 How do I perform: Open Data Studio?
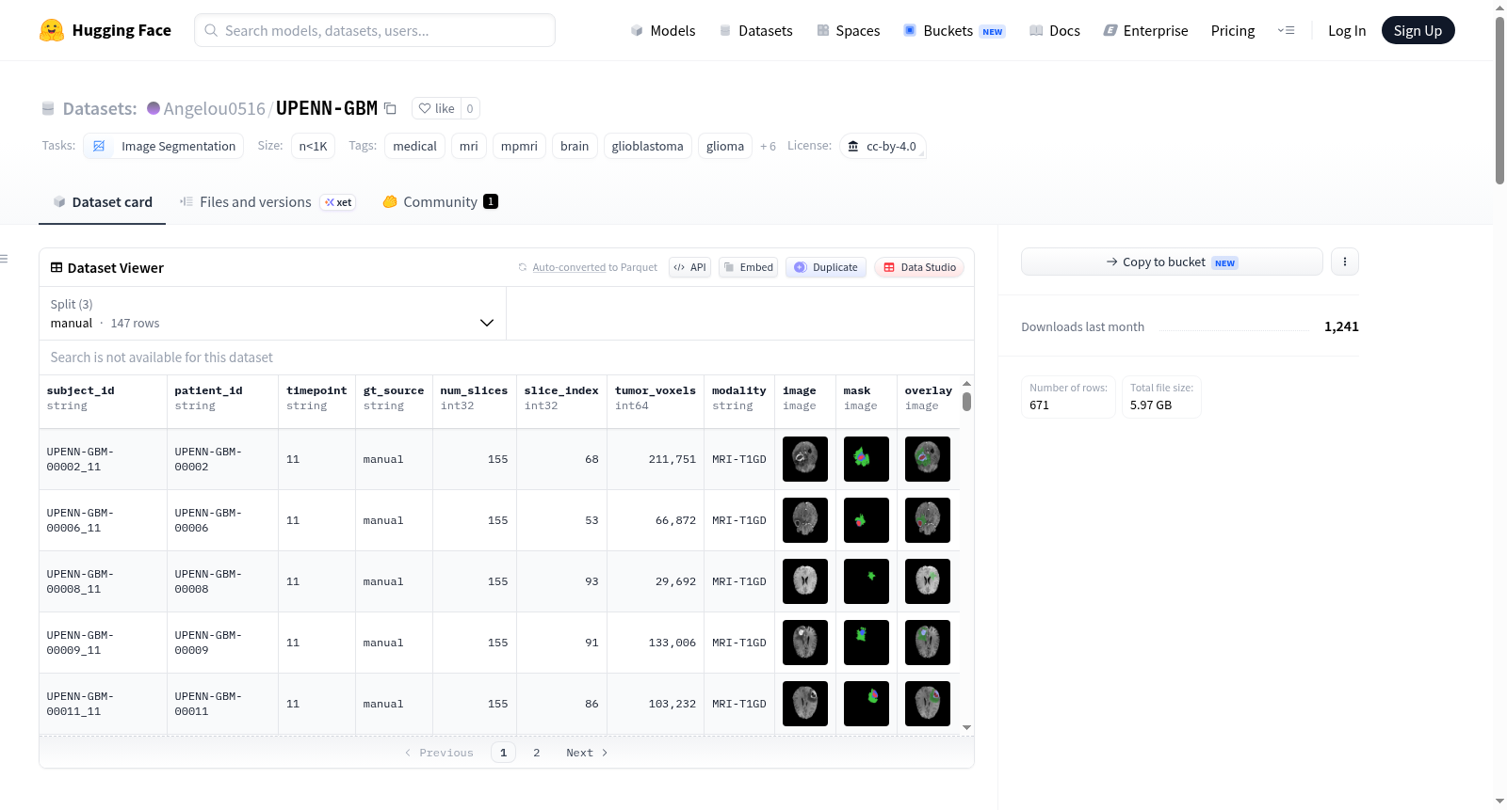point(919,267)
